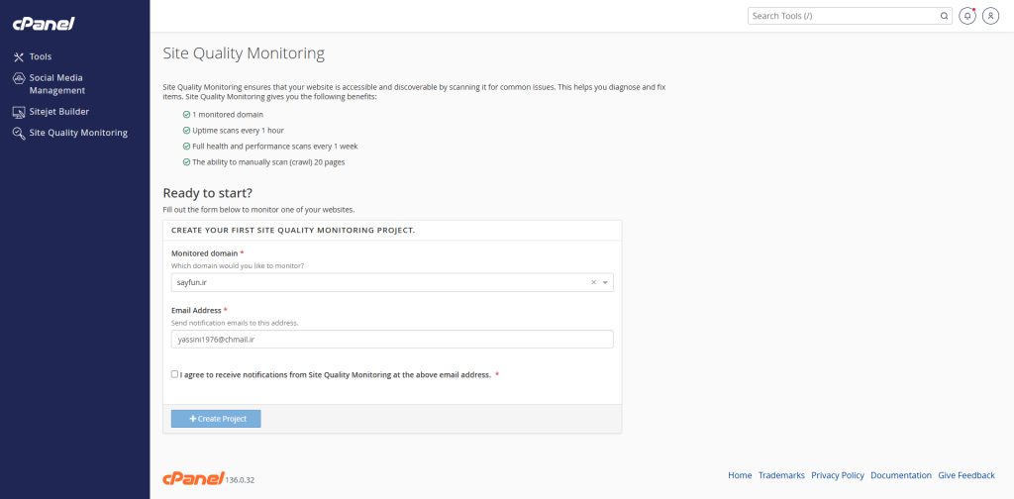Image resolution: width=1014 pixels, height=499 pixels.
Task: Open Tools in the sidebar
Action: (40, 56)
